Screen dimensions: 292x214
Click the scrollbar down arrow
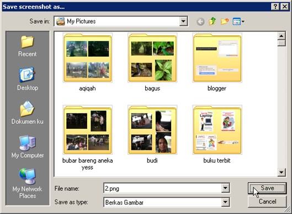coord(282,173)
